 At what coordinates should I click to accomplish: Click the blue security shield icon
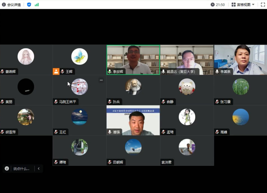[x=29, y=5]
